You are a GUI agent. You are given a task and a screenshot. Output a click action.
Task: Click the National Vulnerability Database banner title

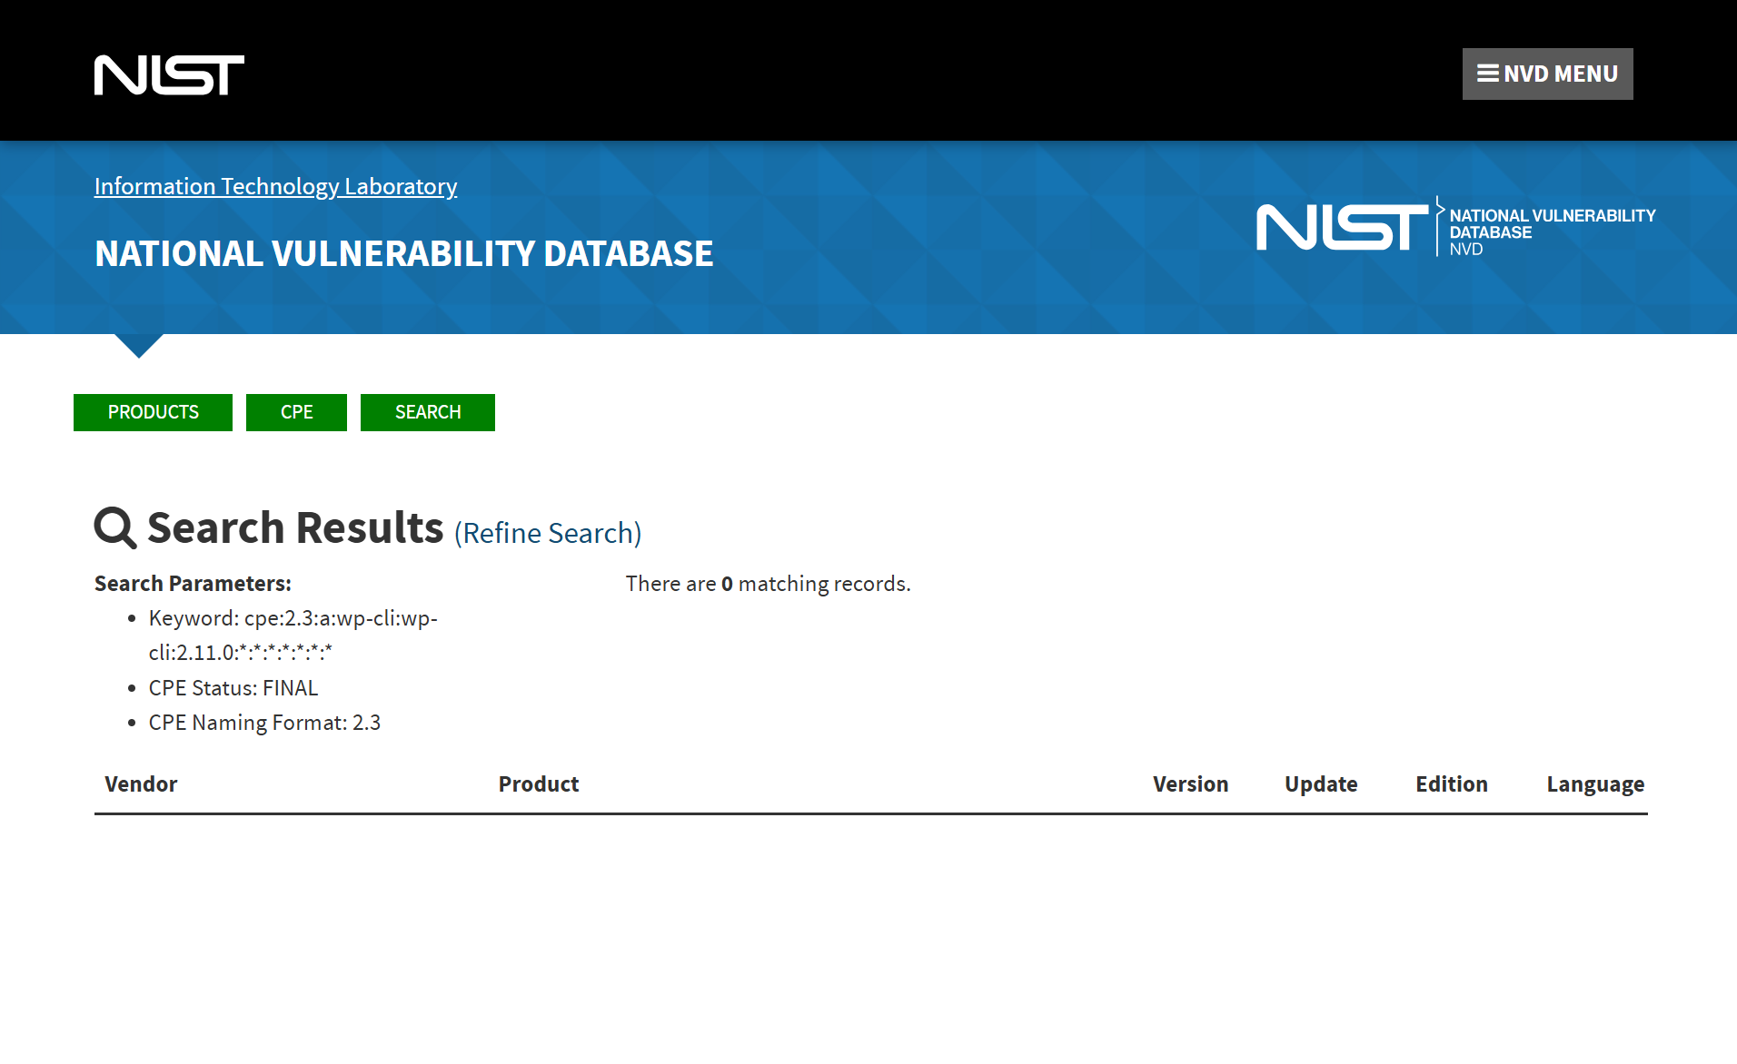click(403, 253)
